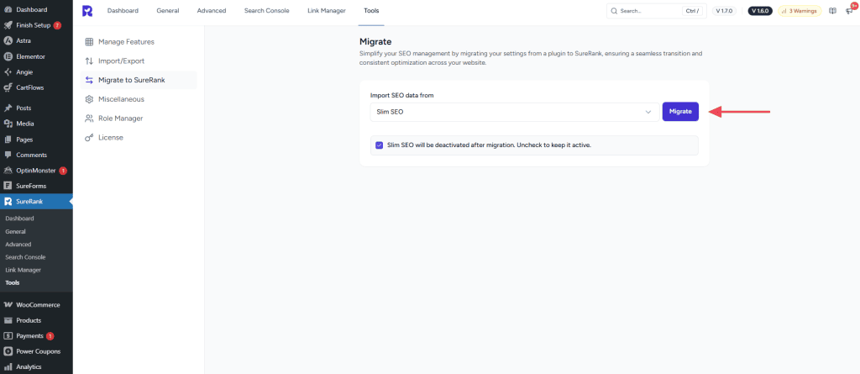Uncheck the Slim SEO deactivation checkbox
This screenshot has height=374, width=860.
coord(379,145)
